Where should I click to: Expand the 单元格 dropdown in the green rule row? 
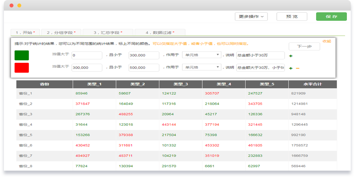(x=201, y=55)
